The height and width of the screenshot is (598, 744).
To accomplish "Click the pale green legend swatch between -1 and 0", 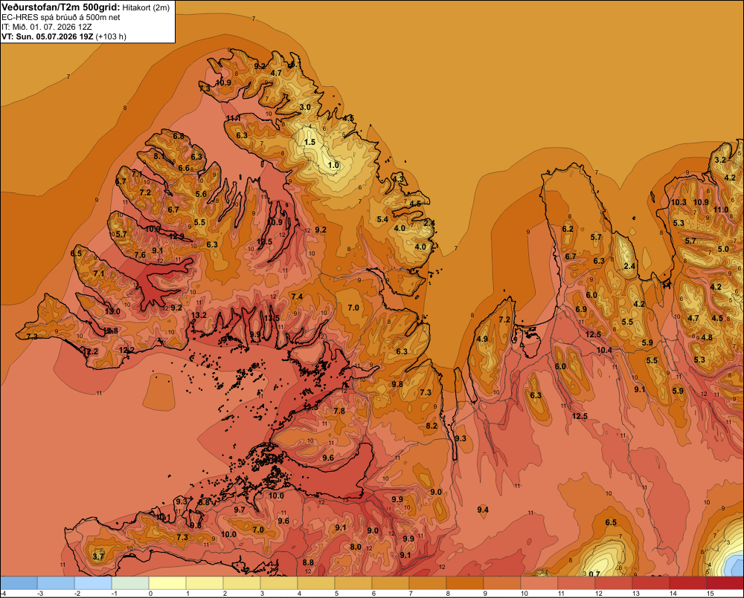I will [130, 583].
